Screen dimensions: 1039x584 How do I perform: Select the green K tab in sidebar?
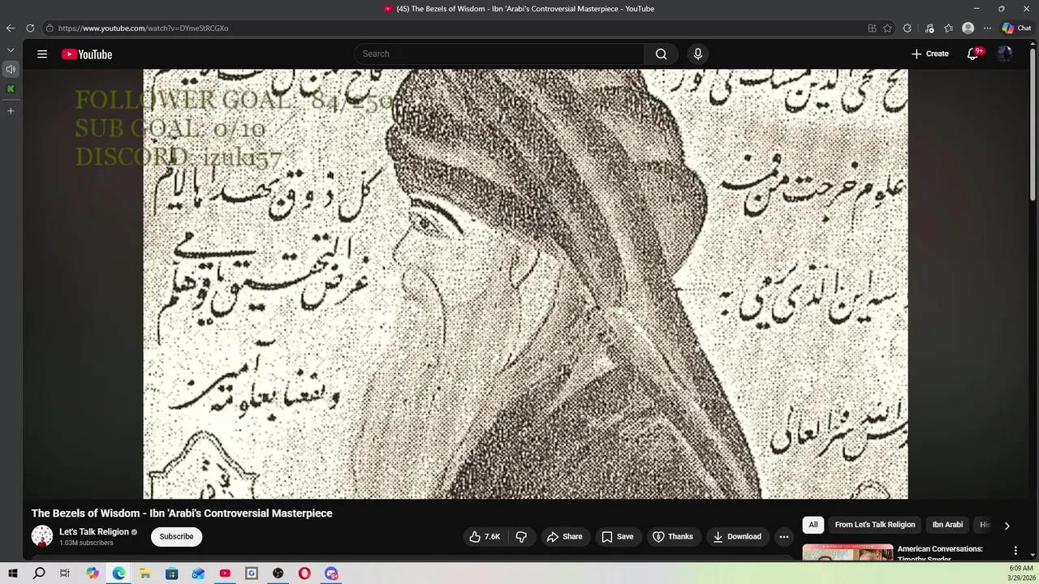(x=11, y=89)
